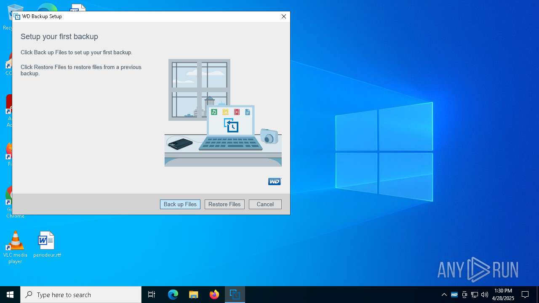Show hidden system tray icons
The height and width of the screenshot is (303, 539).
pos(444,295)
